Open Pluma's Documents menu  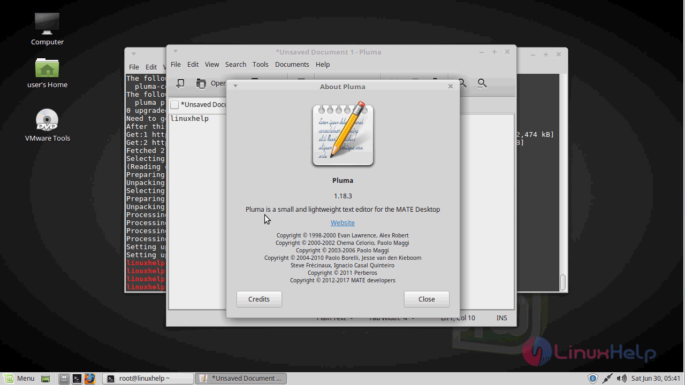(292, 64)
